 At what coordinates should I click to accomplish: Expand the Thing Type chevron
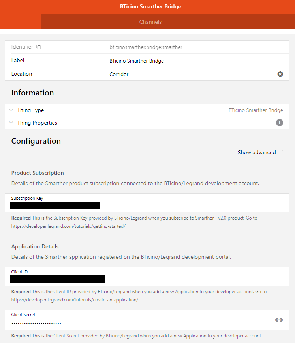(11, 110)
